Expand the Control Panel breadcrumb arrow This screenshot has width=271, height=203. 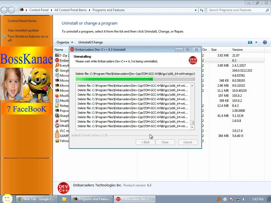[52, 10]
